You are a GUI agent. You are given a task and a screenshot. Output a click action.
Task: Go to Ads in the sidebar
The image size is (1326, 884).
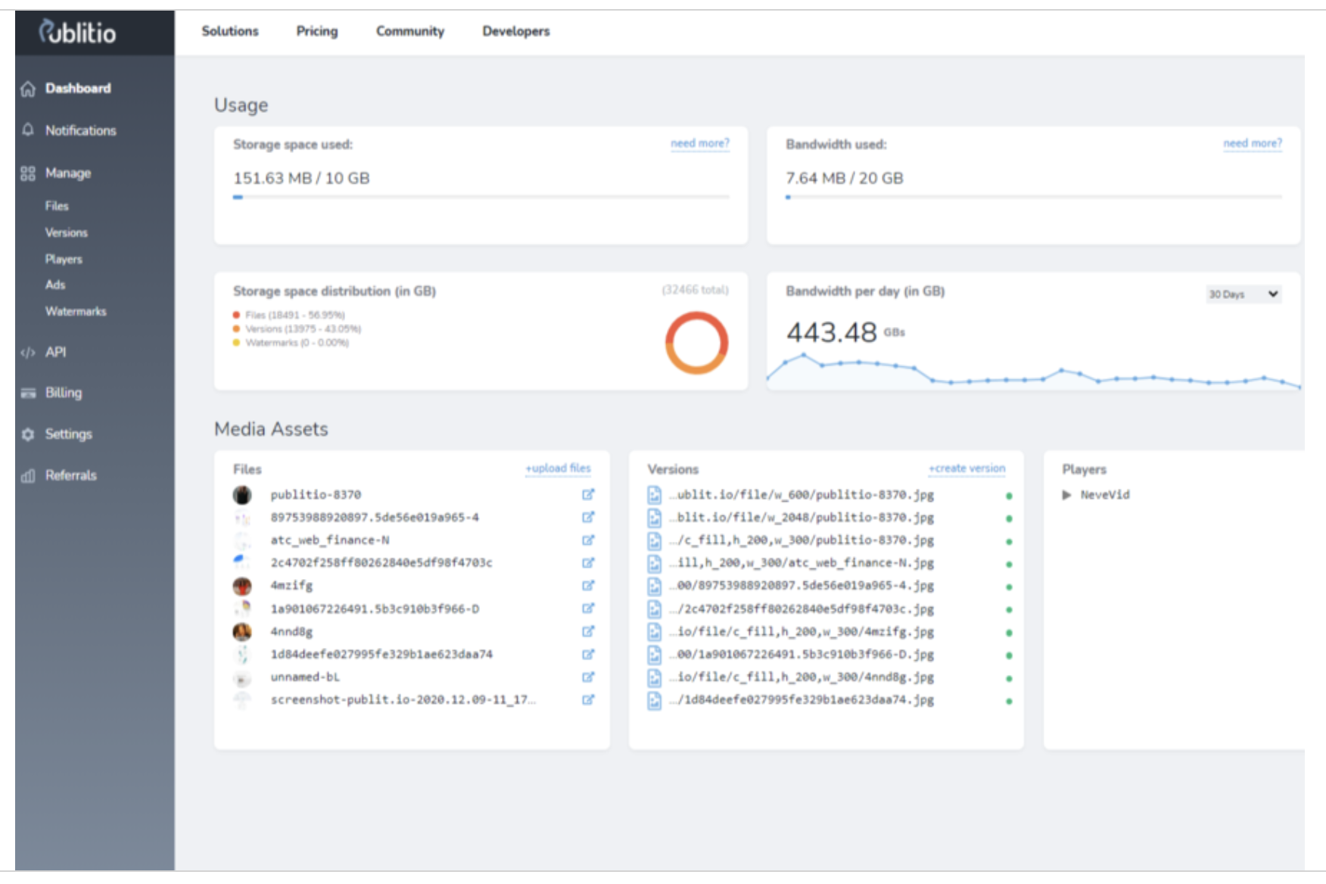pyautogui.click(x=55, y=285)
